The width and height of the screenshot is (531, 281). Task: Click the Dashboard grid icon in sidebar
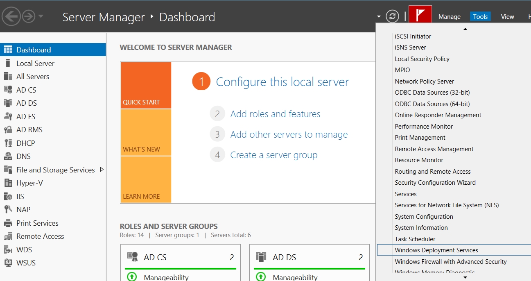[8, 50]
